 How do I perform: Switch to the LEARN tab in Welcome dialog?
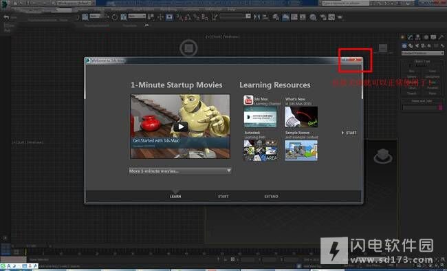[175, 196]
